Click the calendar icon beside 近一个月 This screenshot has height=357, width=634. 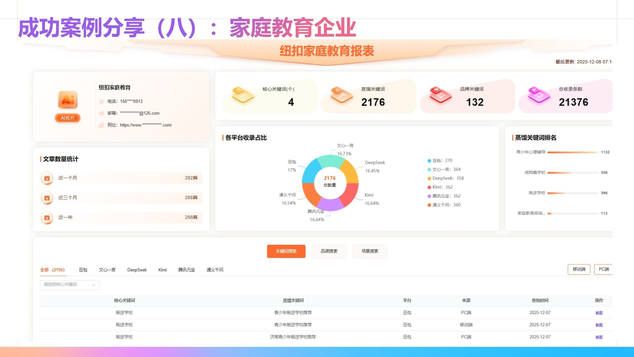coord(47,178)
